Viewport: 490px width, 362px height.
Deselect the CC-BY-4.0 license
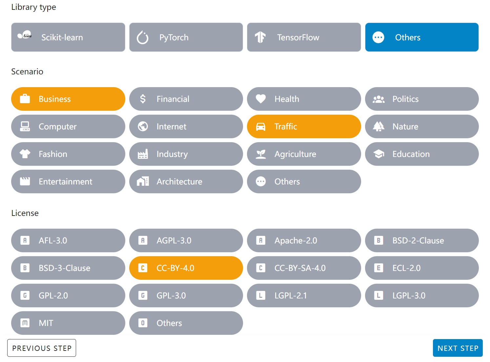pos(186,268)
